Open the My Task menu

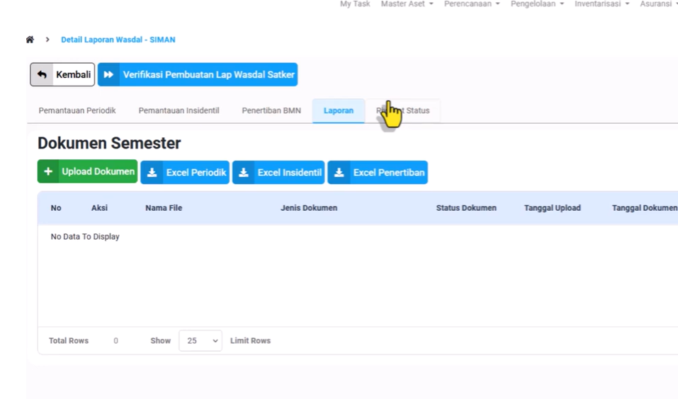coord(355,4)
